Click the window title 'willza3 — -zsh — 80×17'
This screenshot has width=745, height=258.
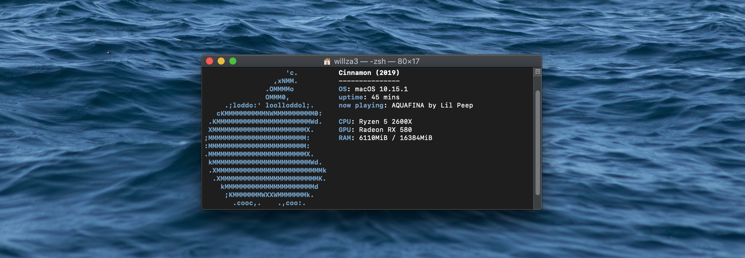377,61
